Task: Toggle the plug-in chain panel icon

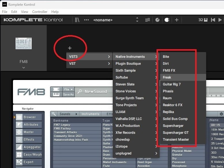Action: click(167, 20)
